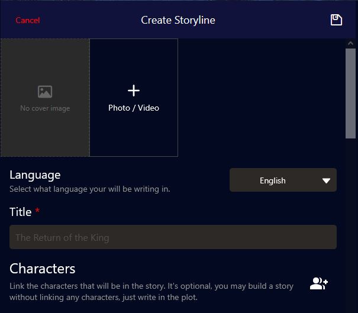The width and height of the screenshot is (358, 313).
Task: Click the save floppy disk icon
Action: [x=336, y=20]
